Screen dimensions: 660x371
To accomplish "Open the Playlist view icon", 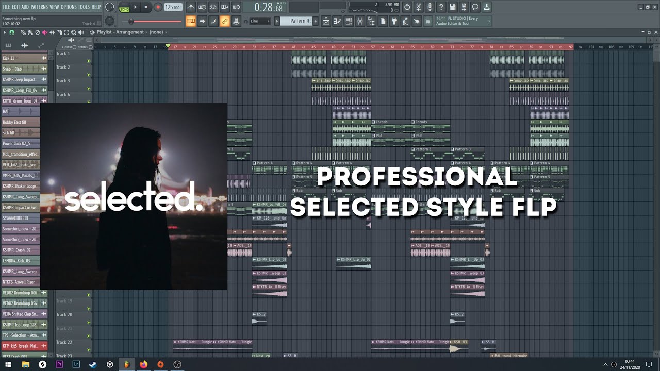I will pyautogui.click(x=326, y=21).
